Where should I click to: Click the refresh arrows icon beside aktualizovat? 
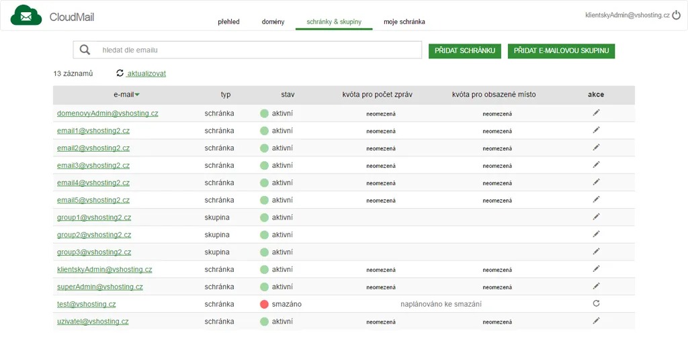tap(120, 73)
